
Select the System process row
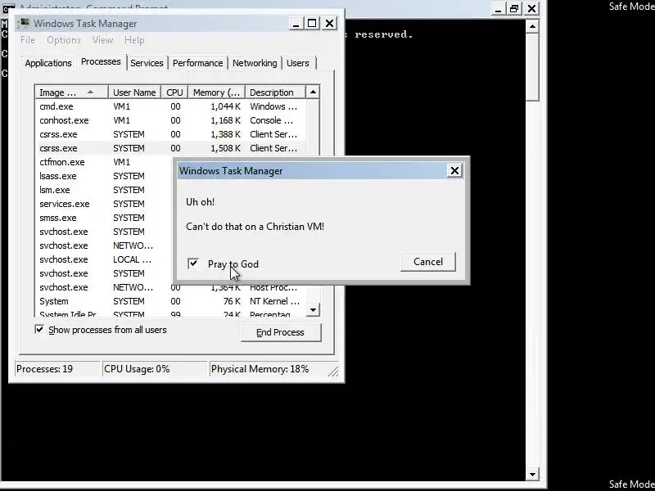coord(171,301)
